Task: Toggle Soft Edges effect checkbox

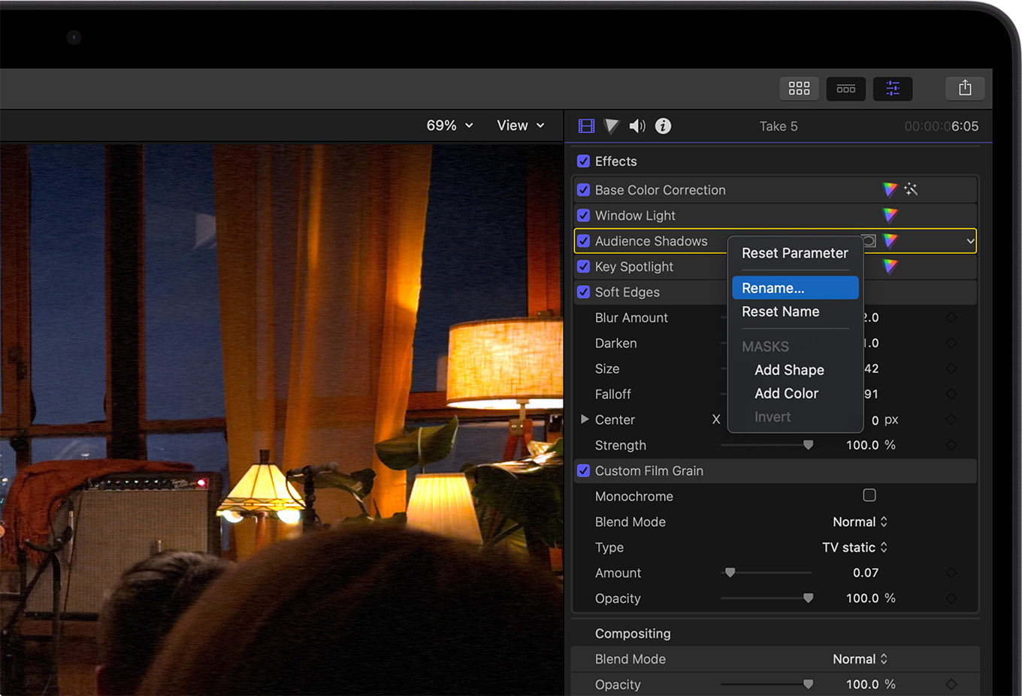Action: click(x=583, y=292)
